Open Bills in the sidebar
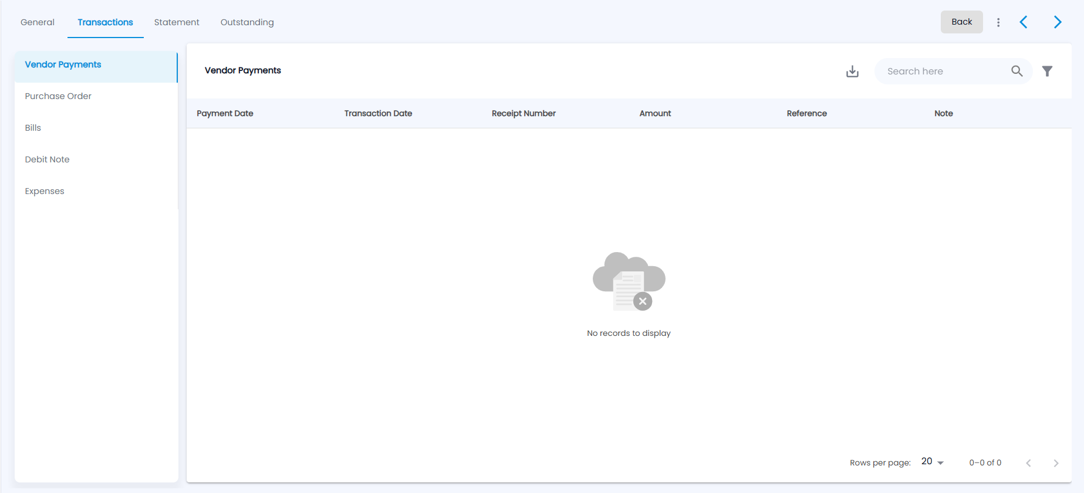The image size is (1084, 493). (96, 128)
